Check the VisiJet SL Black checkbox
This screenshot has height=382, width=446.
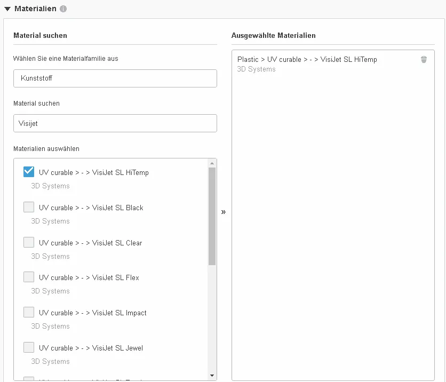(x=29, y=207)
